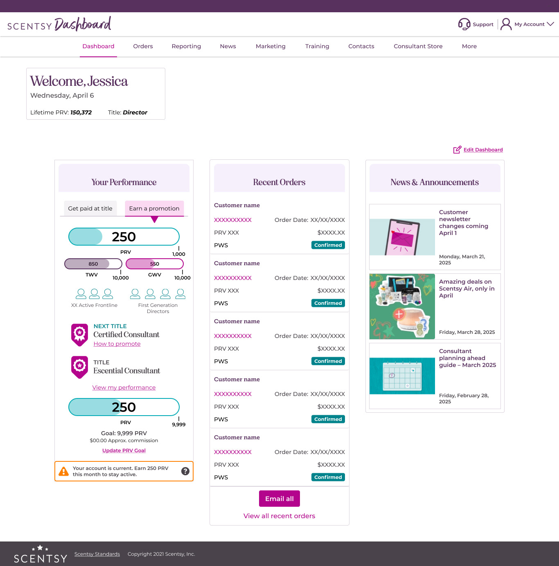
Task: Click the 'Recent Orders' panel heading
Action: pyautogui.click(x=279, y=182)
